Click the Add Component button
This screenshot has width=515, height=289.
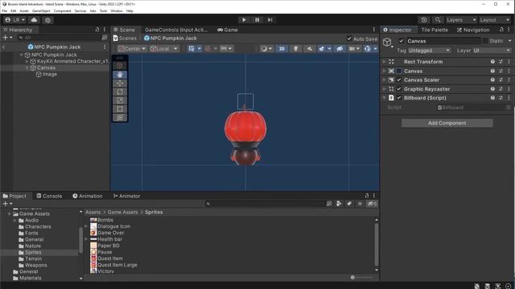[x=447, y=123]
